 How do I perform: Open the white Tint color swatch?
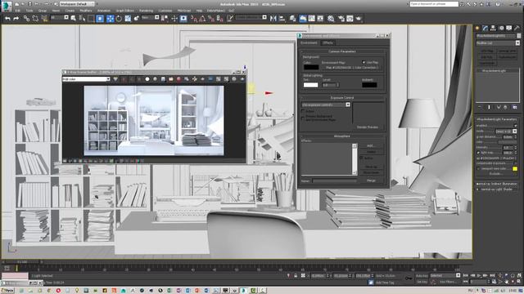click(x=311, y=85)
